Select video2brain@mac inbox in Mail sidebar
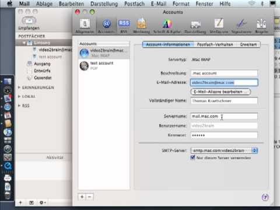The width and height of the screenshot is (280, 210). click(52, 50)
